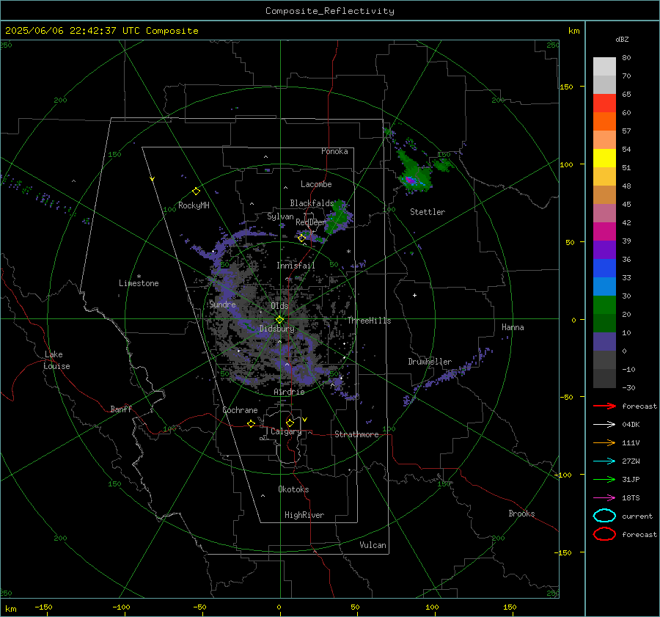
Task: Select the Didsbury label
Action: (x=277, y=329)
